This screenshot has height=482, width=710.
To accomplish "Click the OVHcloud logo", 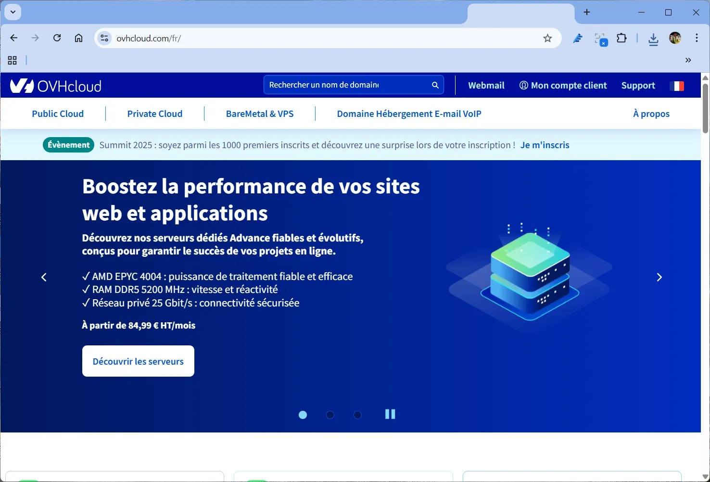I will [56, 86].
